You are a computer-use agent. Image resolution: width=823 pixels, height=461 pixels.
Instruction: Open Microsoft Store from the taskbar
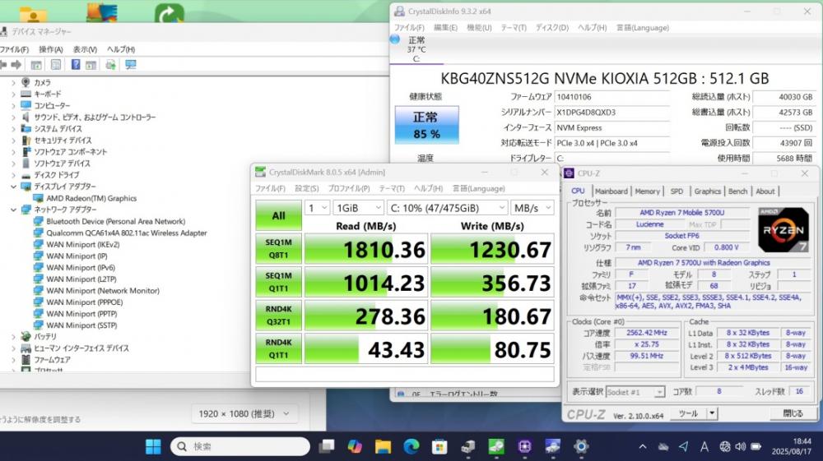[x=439, y=446]
